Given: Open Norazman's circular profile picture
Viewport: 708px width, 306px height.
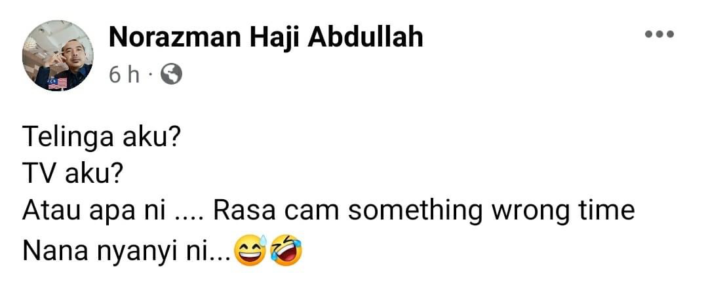Looking at the screenshot, I should (58, 56).
